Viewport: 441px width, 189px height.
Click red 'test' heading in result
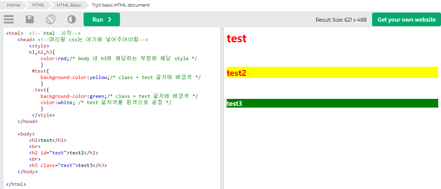tap(236, 38)
